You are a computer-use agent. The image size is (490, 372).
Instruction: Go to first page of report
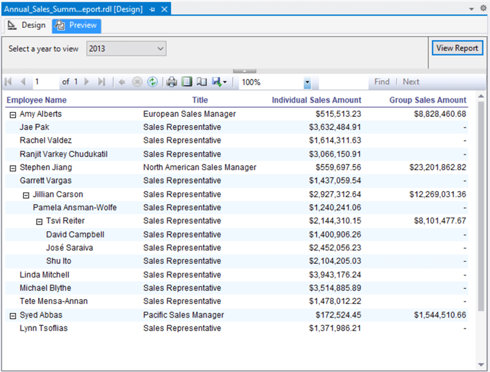click(8, 82)
